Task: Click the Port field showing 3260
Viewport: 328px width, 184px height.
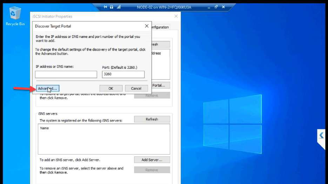Action: click(x=123, y=74)
